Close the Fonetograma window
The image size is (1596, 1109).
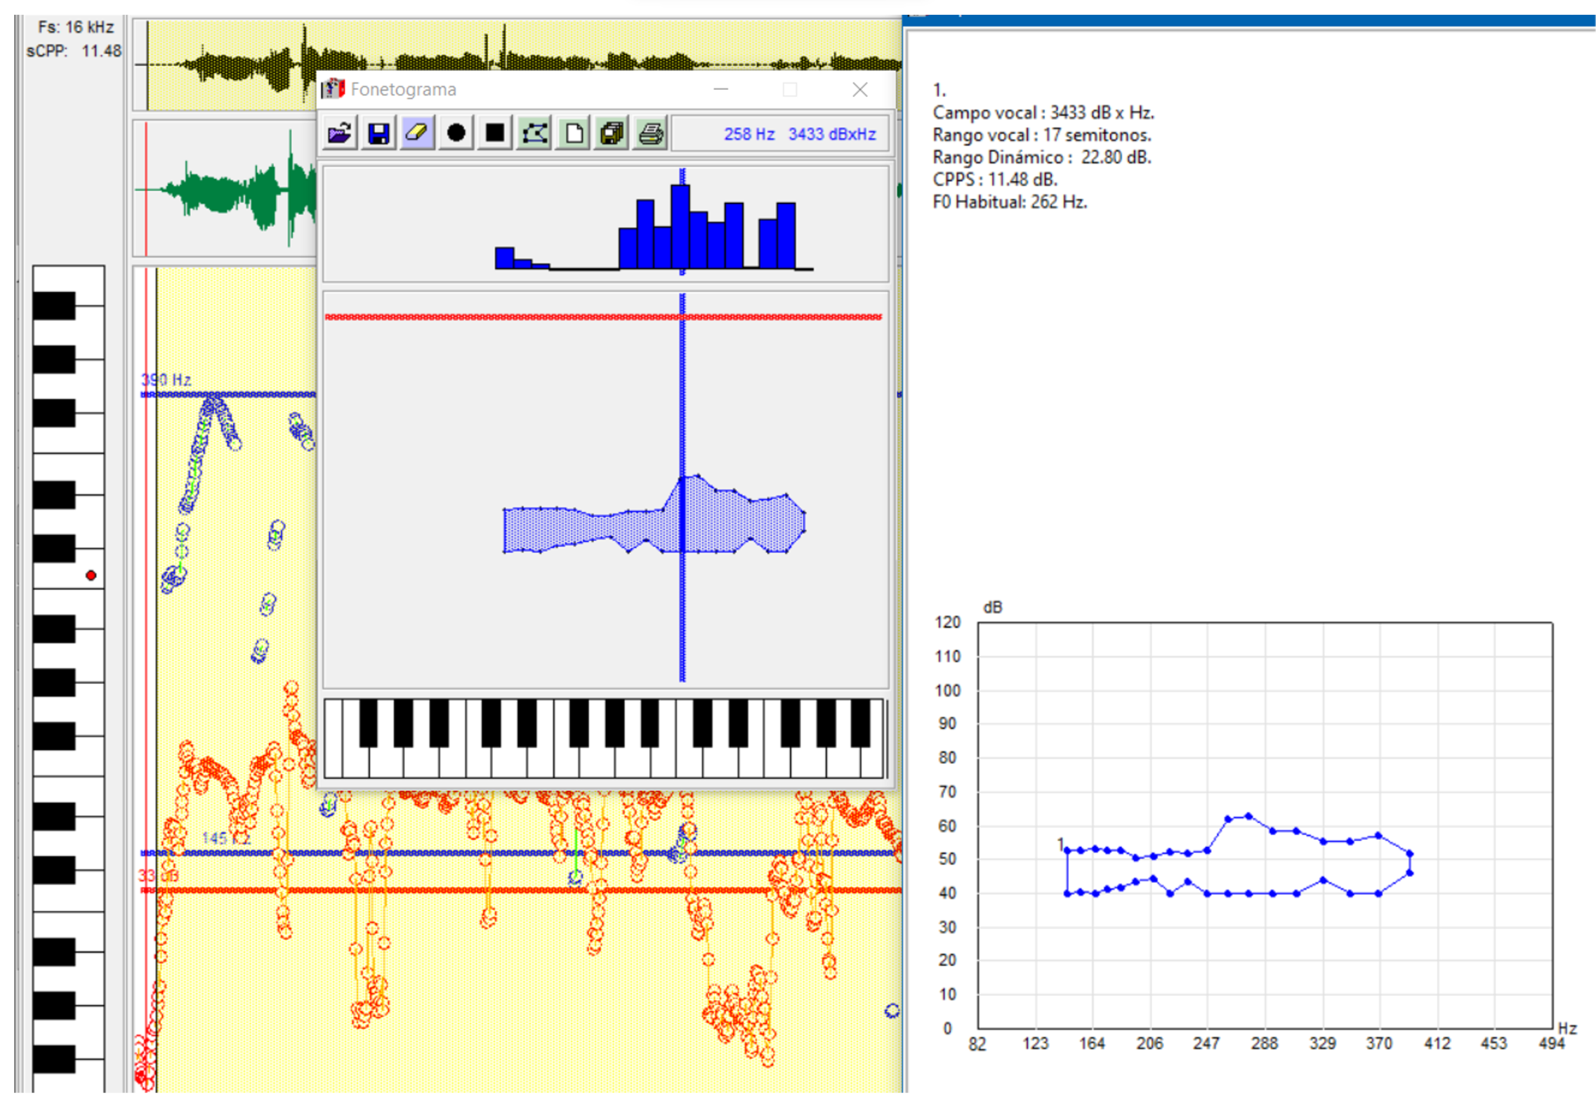tap(859, 89)
